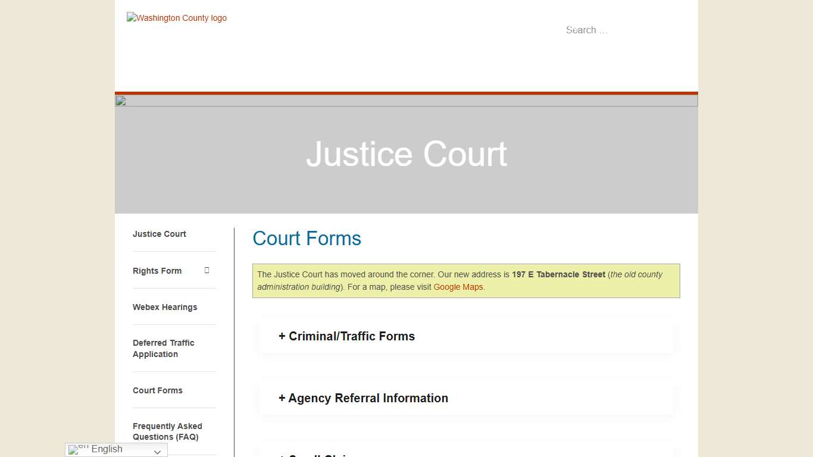Expand the Criminal/Traffic Forms section

tap(346, 336)
